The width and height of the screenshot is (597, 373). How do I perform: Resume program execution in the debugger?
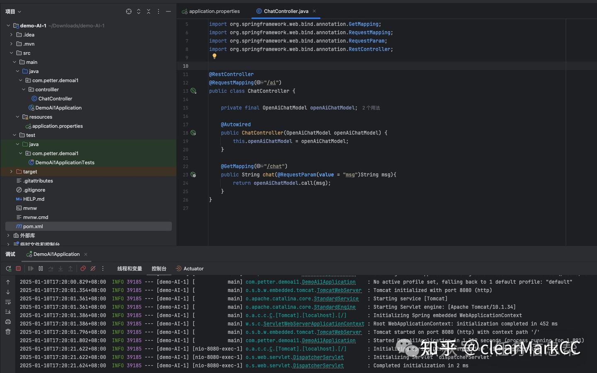(x=31, y=268)
